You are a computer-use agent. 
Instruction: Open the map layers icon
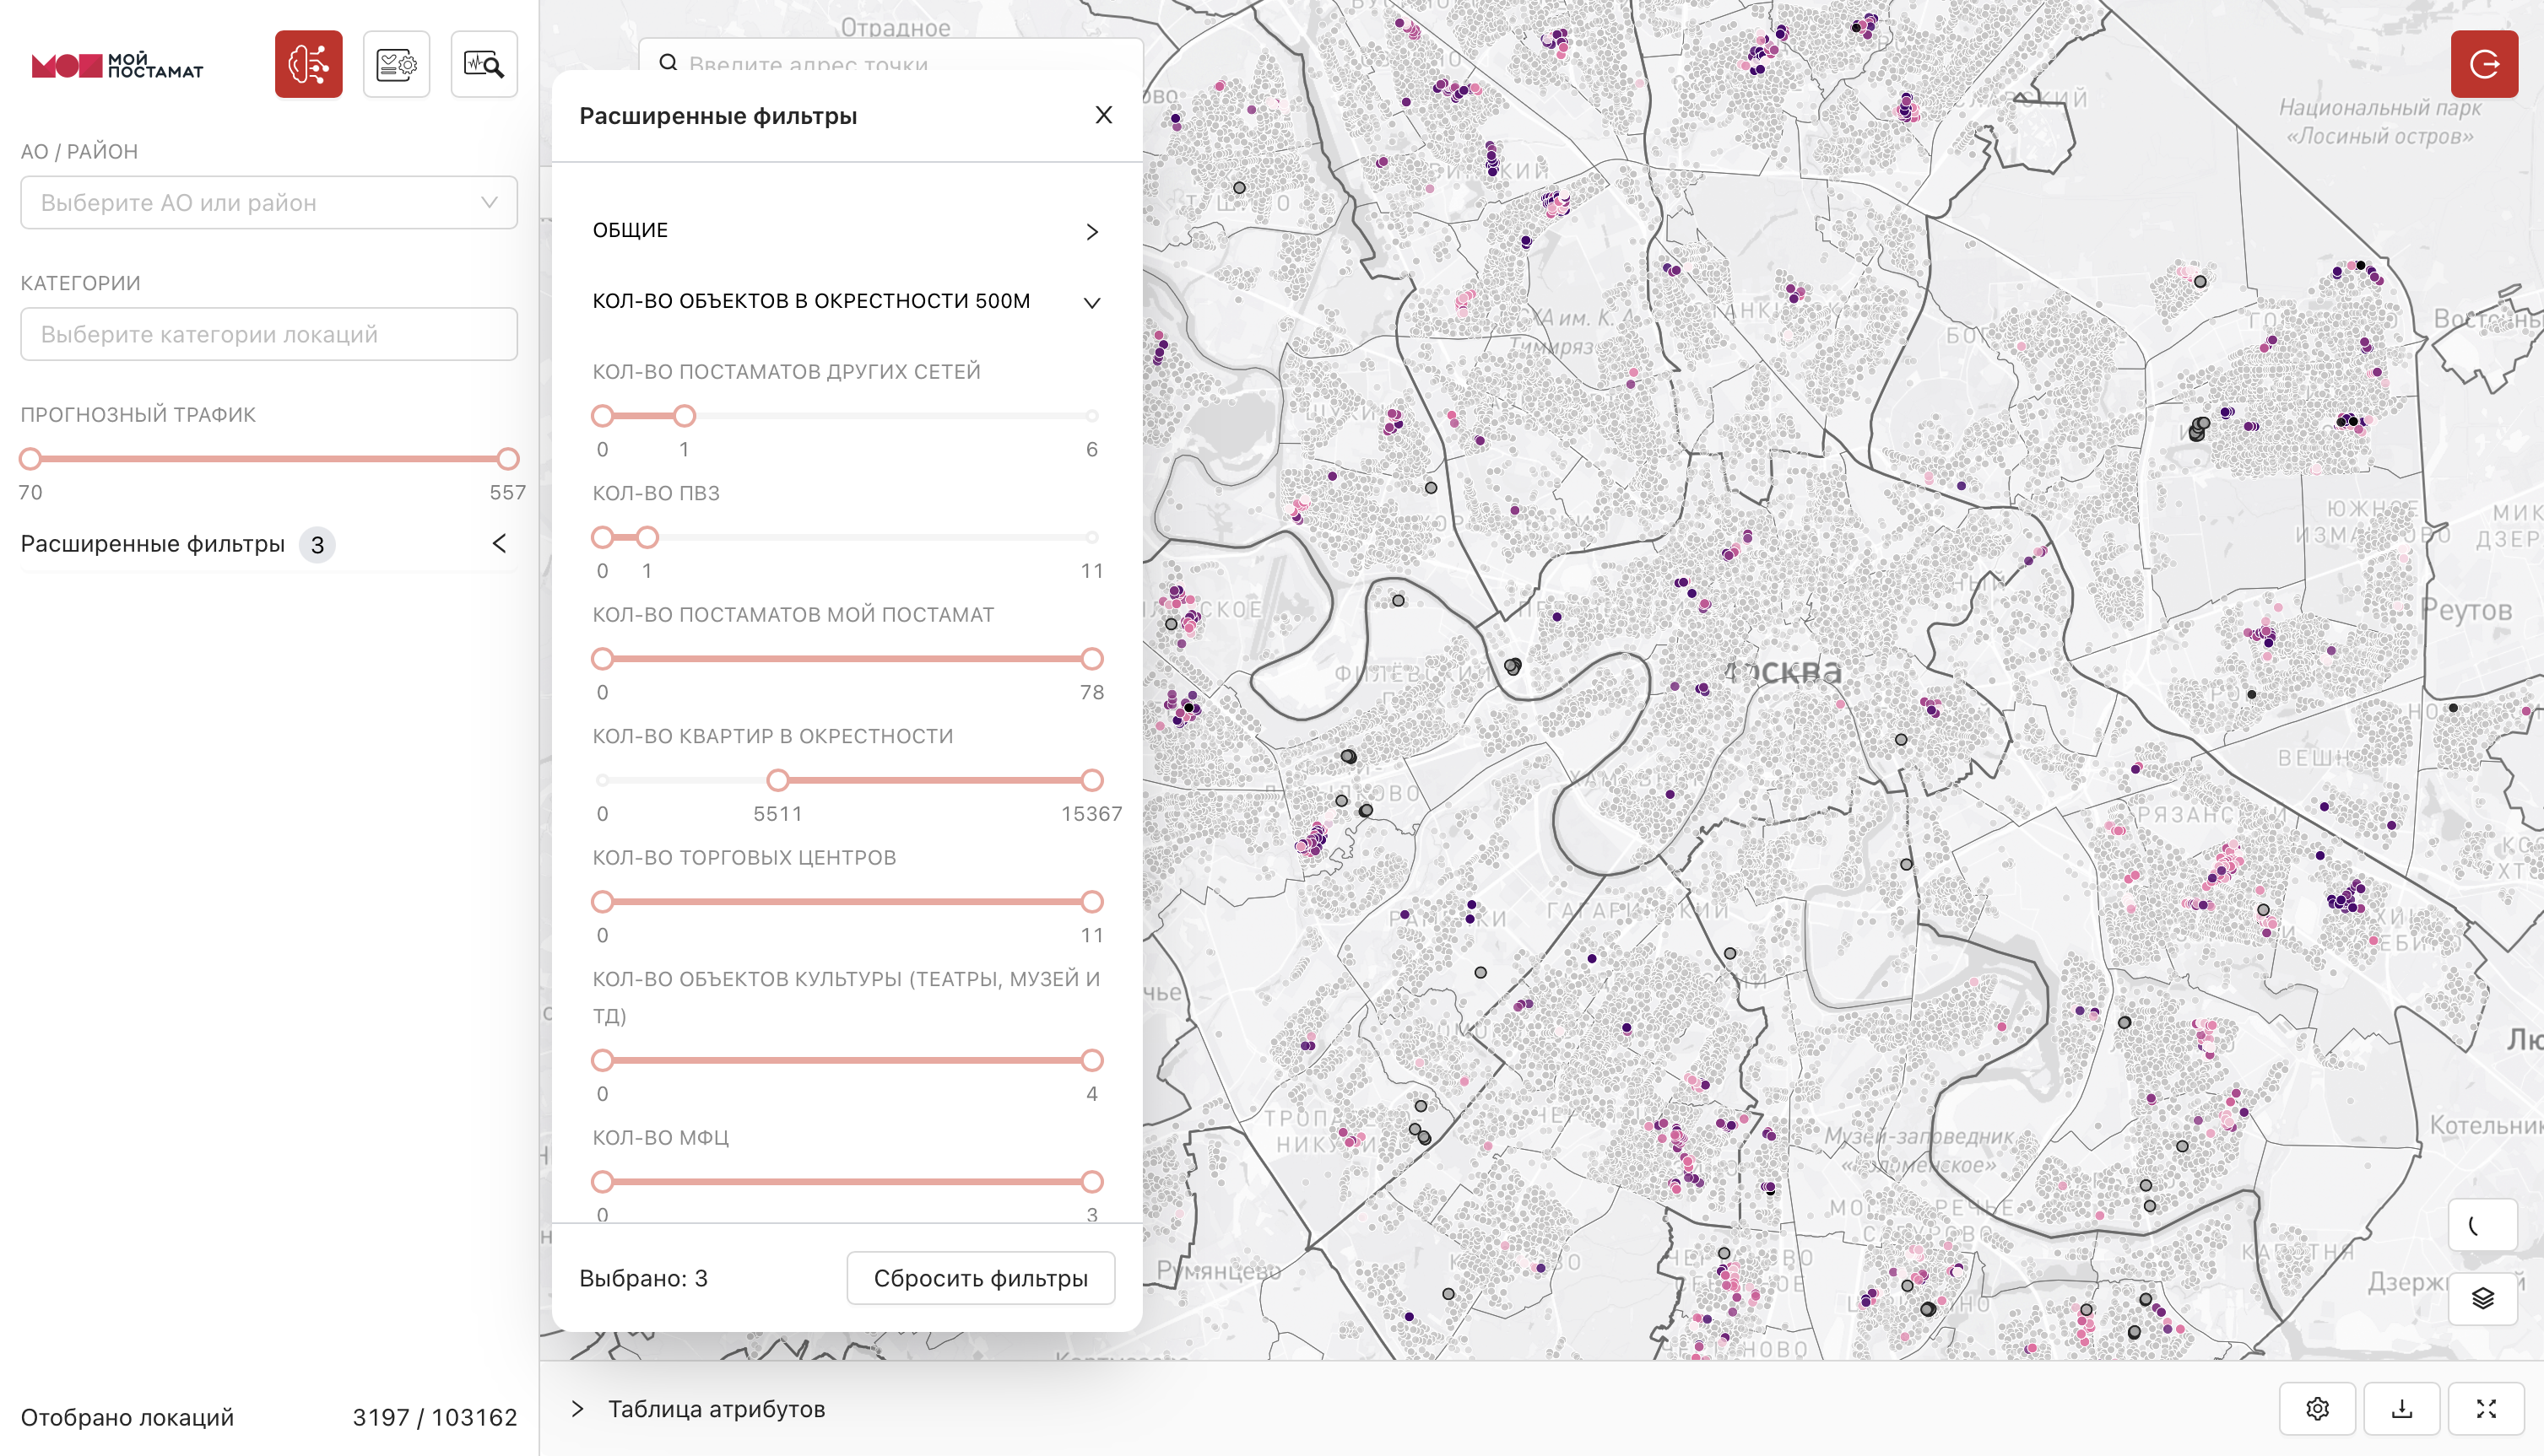point(2483,1298)
